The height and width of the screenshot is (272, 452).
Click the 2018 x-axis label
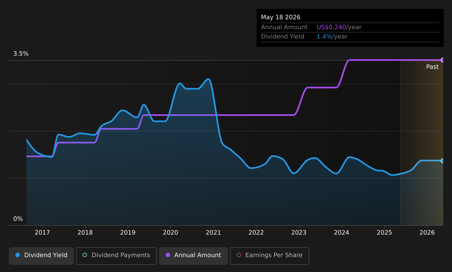click(85, 233)
